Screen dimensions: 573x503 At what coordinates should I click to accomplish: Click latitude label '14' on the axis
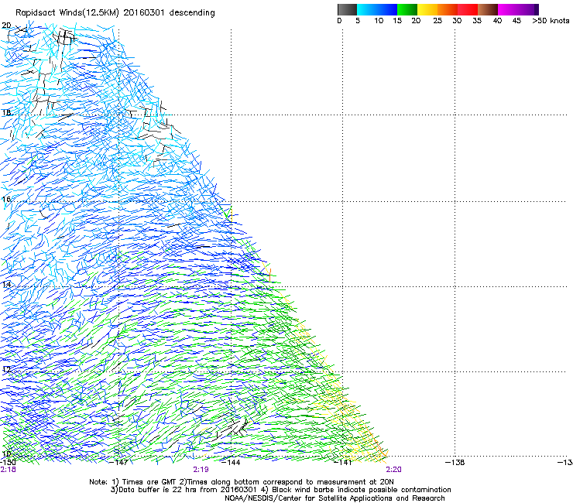(x=6, y=284)
